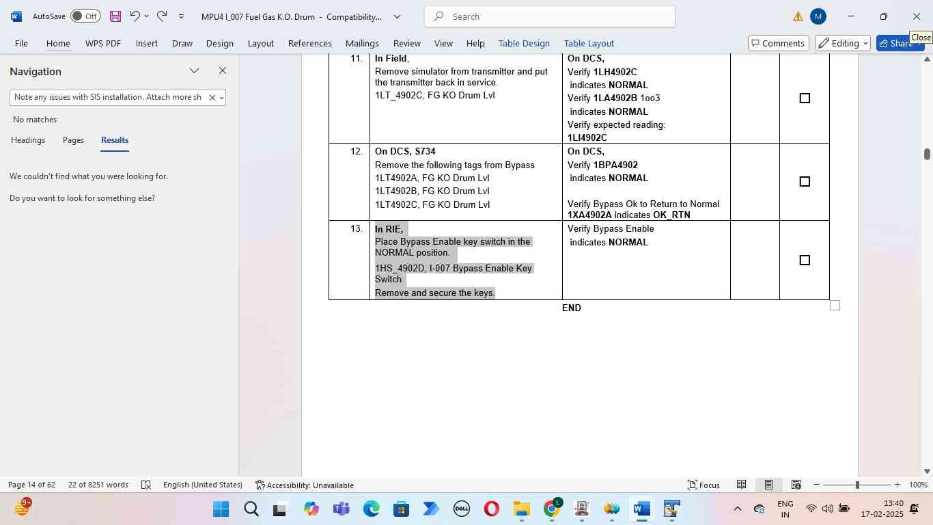This screenshot has height=525, width=933.
Task: Toggle the AutoSave switch
Action: click(x=85, y=16)
